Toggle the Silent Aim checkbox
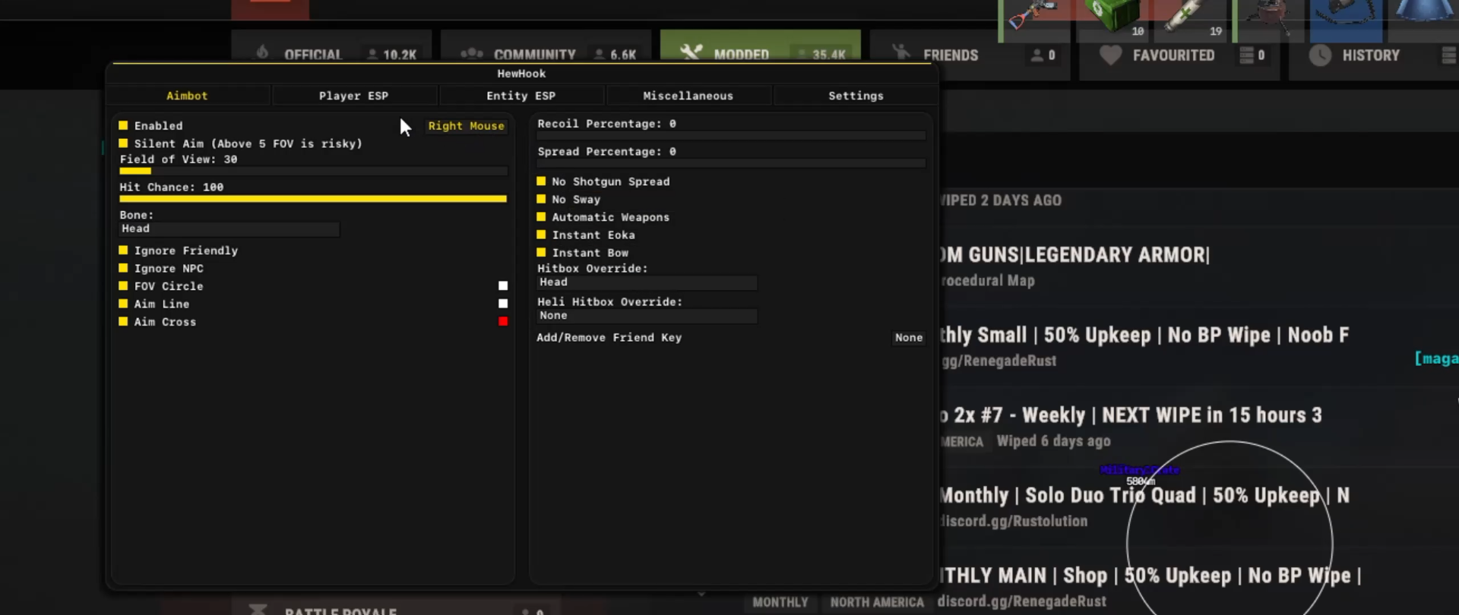1459x615 pixels. pyautogui.click(x=123, y=143)
